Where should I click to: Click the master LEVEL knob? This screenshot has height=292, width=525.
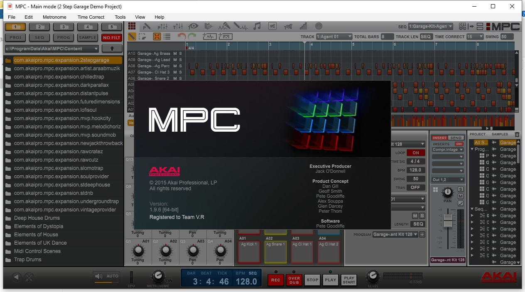point(373,276)
